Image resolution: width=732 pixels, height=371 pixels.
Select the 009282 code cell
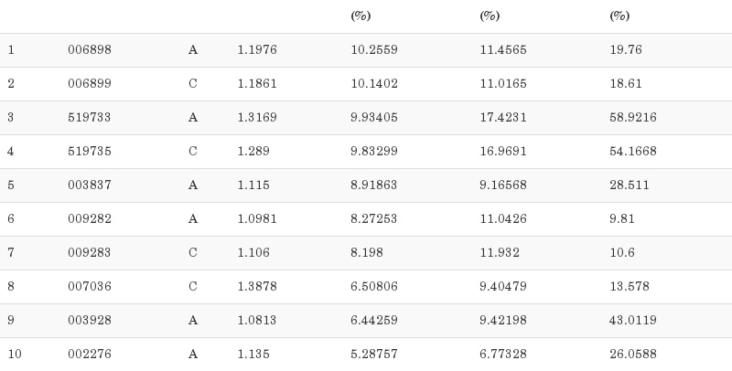point(90,219)
